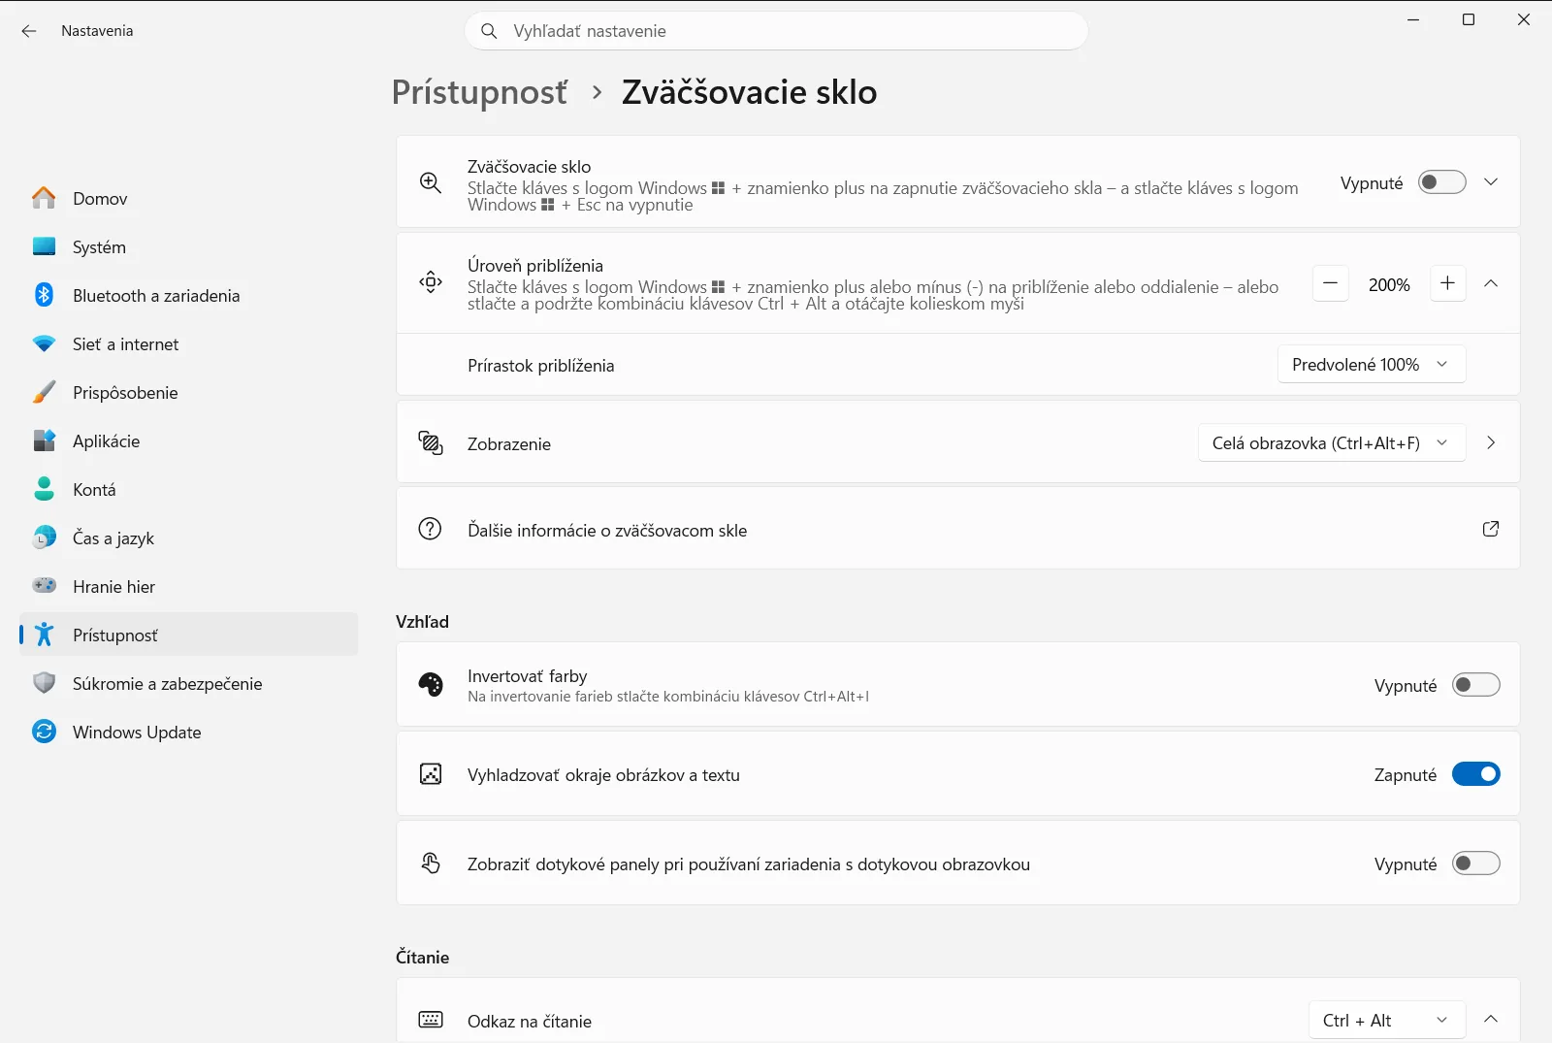Click the magnifier icon in Zväčšovacie sklo row

(431, 182)
